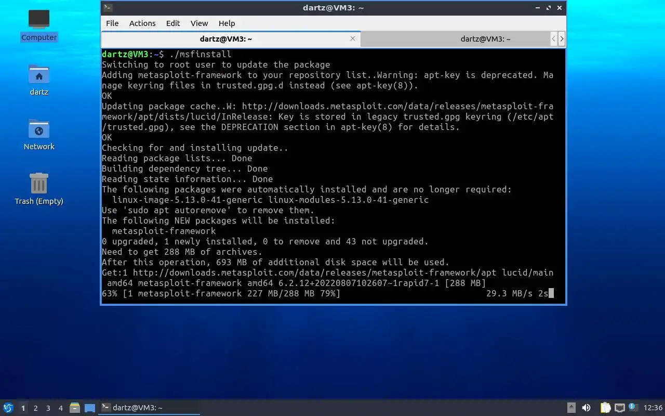Image resolution: width=665 pixels, height=416 pixels.
Task: Open the network connection tray icon
Action: 619,408
